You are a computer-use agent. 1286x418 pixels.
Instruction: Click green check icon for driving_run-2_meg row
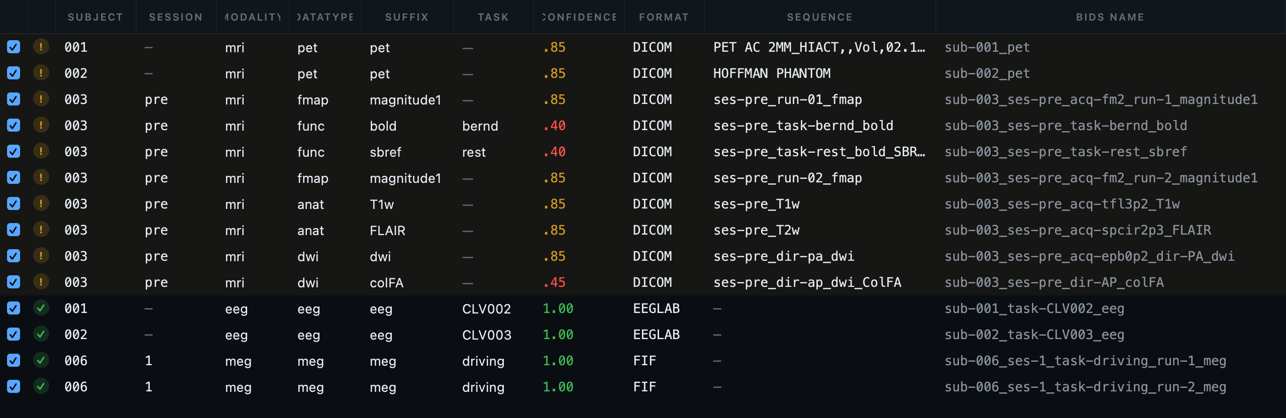point(41,387)
